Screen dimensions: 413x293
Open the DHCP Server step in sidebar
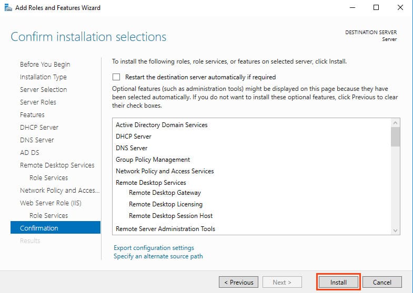(x=39, y=127)
